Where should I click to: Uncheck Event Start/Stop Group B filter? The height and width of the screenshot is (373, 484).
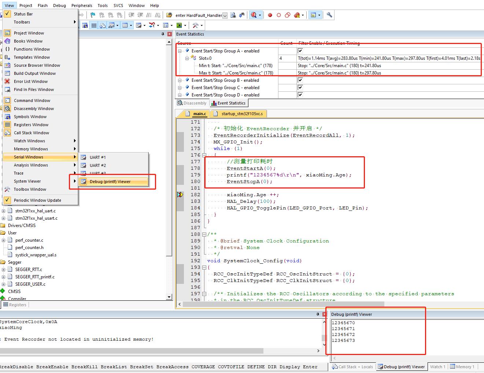(300, 80)
